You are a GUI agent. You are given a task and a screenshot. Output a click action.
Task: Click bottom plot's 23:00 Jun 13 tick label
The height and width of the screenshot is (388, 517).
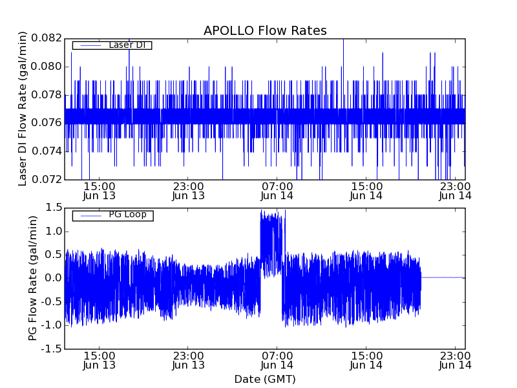pos(188,360)
